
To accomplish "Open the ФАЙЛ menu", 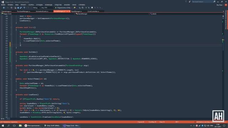I will [x=3, y=5].
